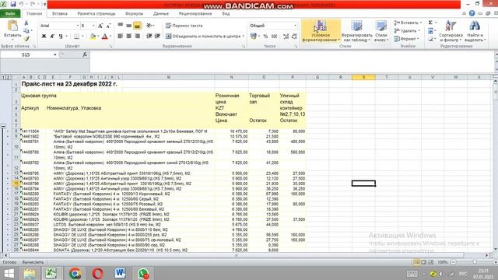This screenshot has height=280, width=498.
Task: Click the Help question mark icon
Action: pyautogui.click(x=472, y=13)
